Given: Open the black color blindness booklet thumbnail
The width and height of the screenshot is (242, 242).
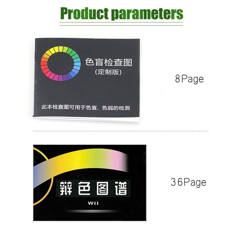Looking at the screenshot, I should tap(87, 80).
